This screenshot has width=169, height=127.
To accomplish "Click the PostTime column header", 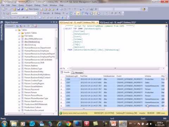I will click(91, 76).
